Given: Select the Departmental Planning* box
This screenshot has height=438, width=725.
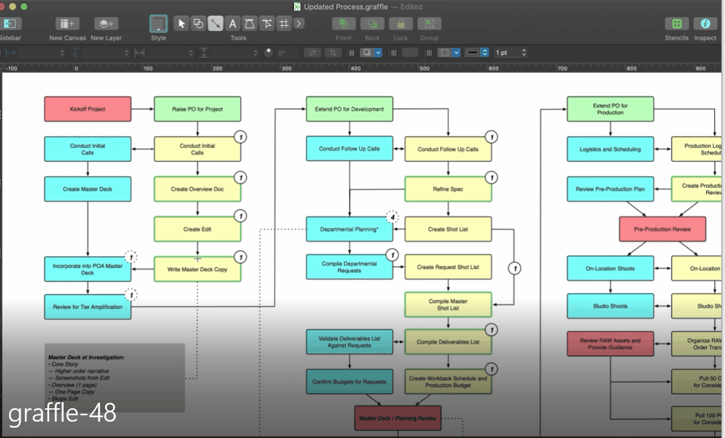Looking at the screenshot, I should click(x=350, y=229).
